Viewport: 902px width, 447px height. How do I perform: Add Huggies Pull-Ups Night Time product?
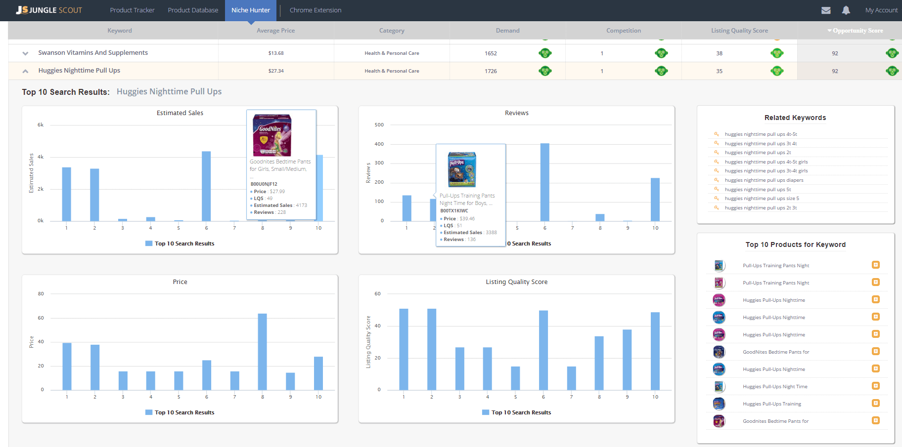point(875,386)
